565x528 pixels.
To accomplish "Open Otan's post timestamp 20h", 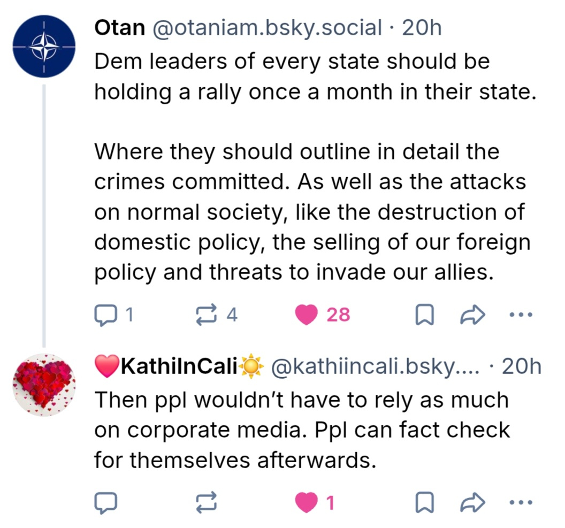I will point(422,28).
